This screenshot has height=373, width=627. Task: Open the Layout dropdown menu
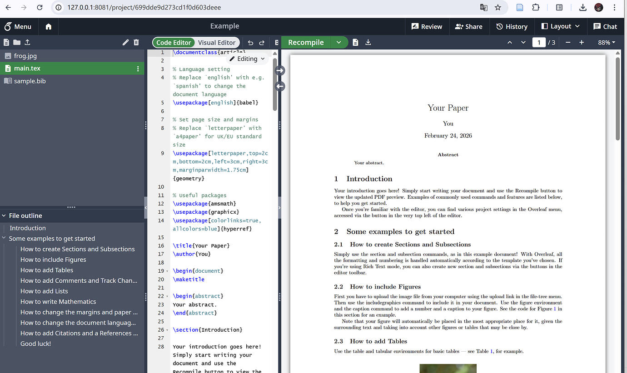[561, 26]
